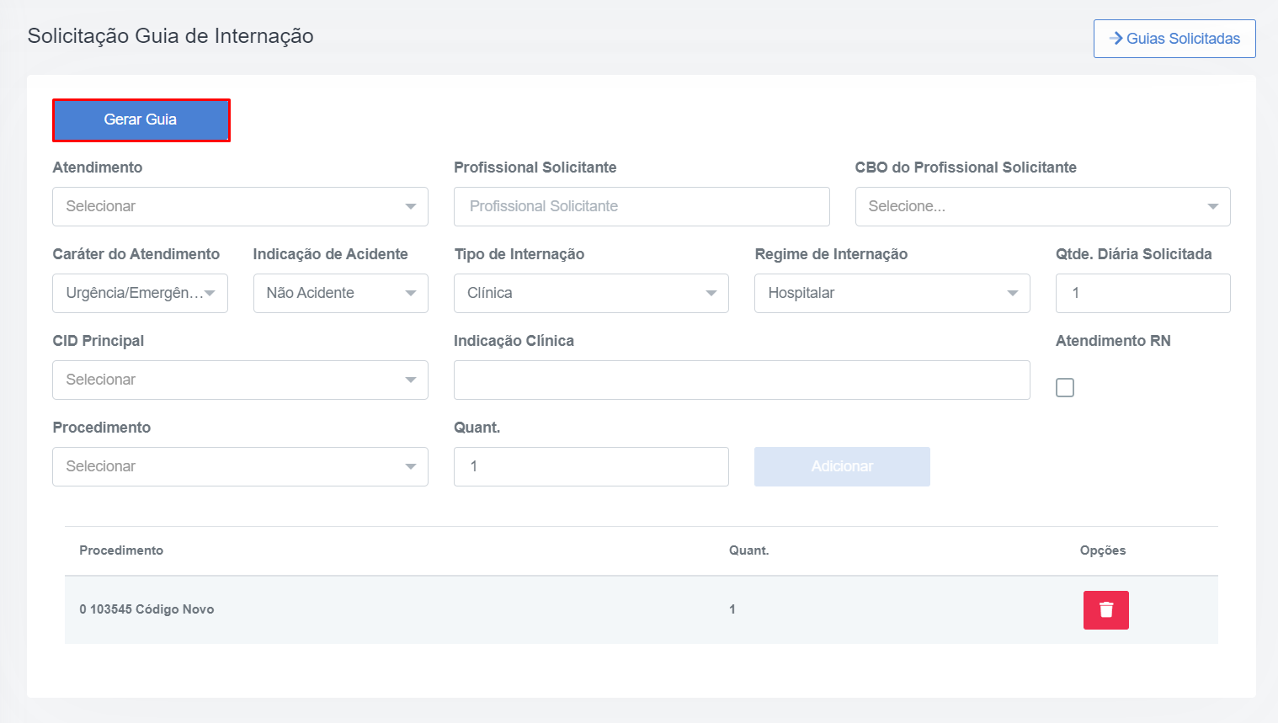Toggle Atendimento RN checkbox

pos(1065,387)
